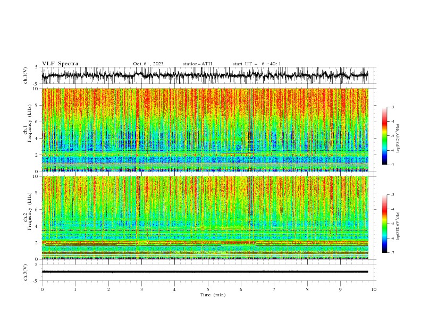Click the "-3" label on ch.2 color scale
This screenshot has width=421, height=325.
tap(392, 195)
